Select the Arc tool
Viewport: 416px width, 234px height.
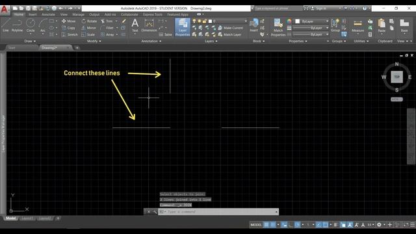[43, 26]
